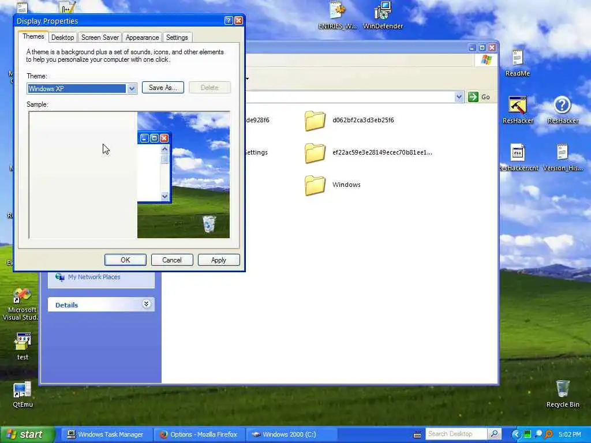This screenshot has width=591, height=443.
Task: Switch to the Screen Saver tab
Action: (100, 37)
